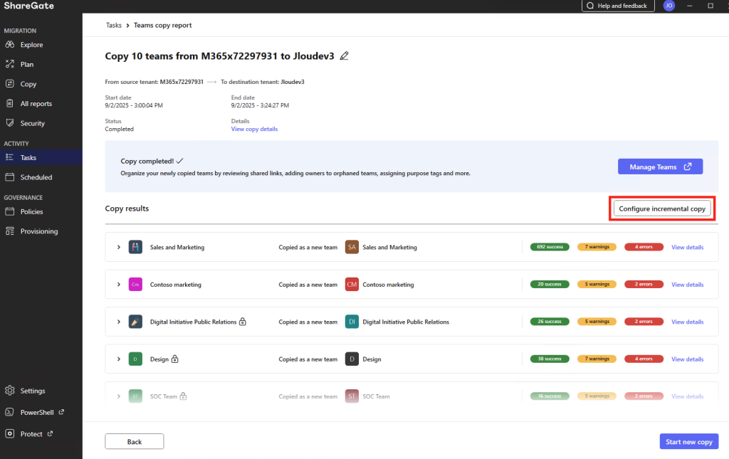Open the Policies icon
Image resolution: width=729 pixels, height=459 pixels.
coord(10,211)
